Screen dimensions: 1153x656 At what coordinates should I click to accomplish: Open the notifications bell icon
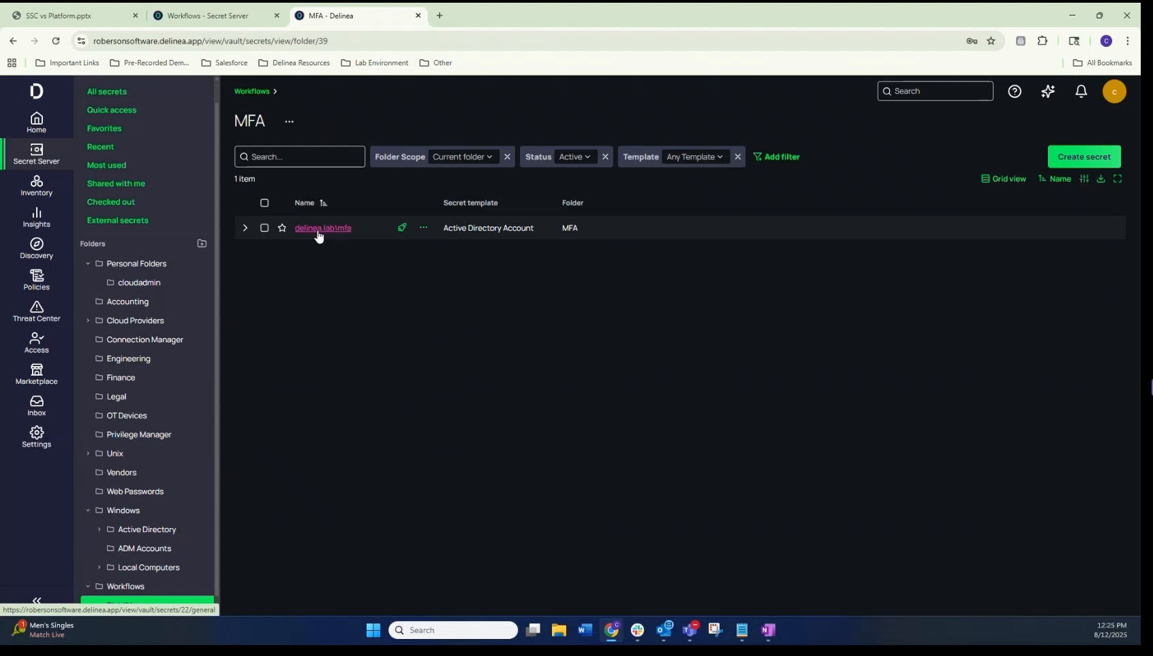tap(1081, 91)
